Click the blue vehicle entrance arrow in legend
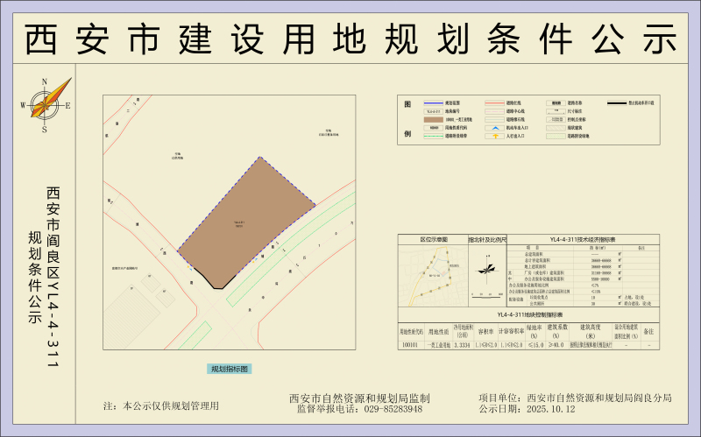701x437 pixels. coord(495,126)
